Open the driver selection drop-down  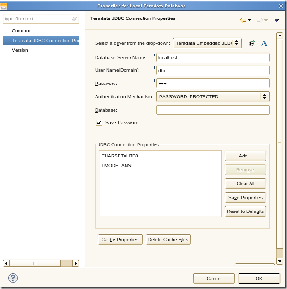coord(207,43)
